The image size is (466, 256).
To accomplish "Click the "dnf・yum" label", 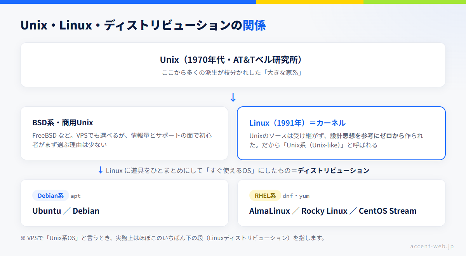I will click(x=296, y=196).
